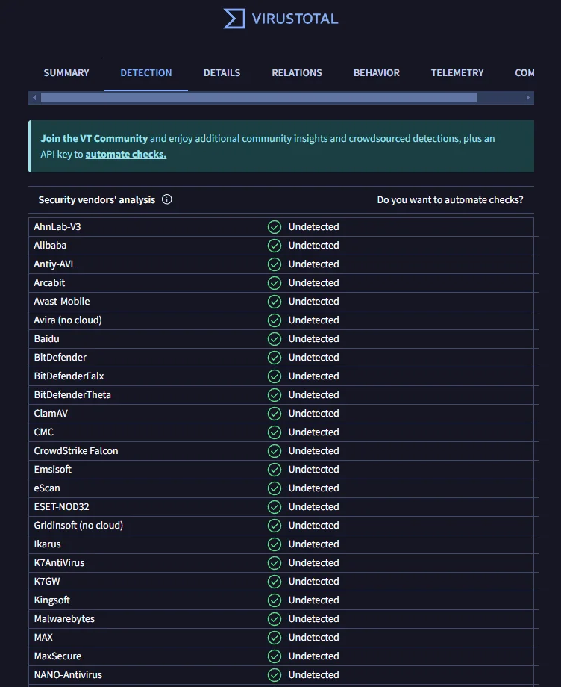This screenshot has width=561, height=687.
Task: Follow the automate checks link
Action: (x=125, y=155)
